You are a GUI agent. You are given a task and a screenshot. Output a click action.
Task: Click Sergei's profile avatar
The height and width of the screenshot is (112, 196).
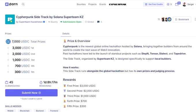(x=184, y=4)
